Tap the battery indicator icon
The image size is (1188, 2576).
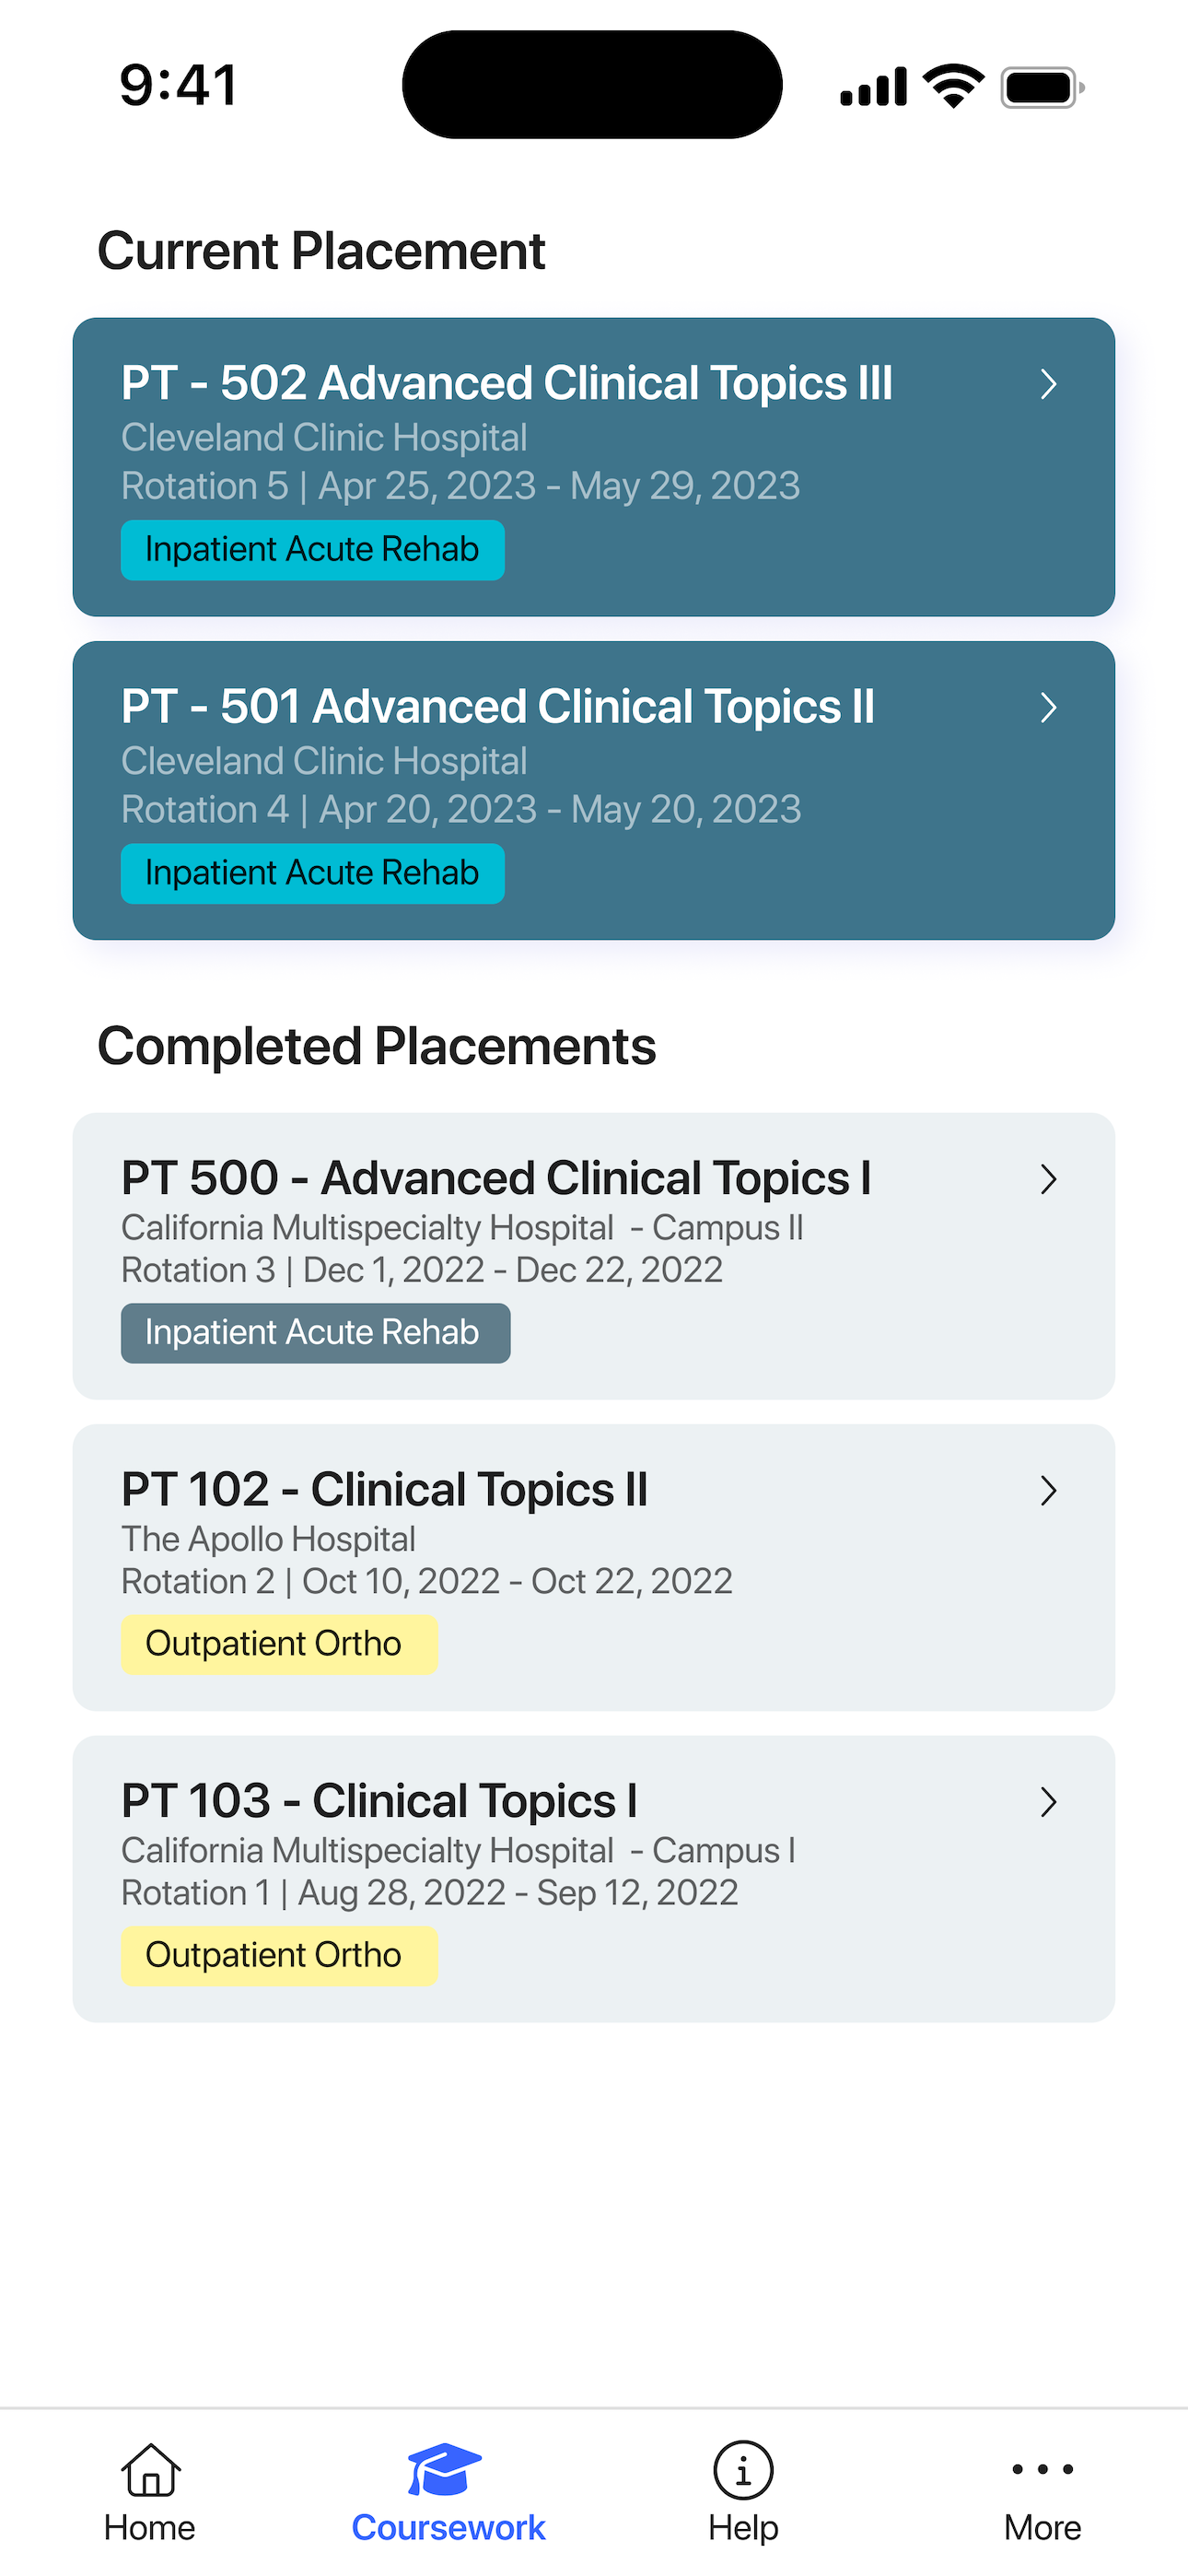pyautogui.click(x=1043, y=87)
